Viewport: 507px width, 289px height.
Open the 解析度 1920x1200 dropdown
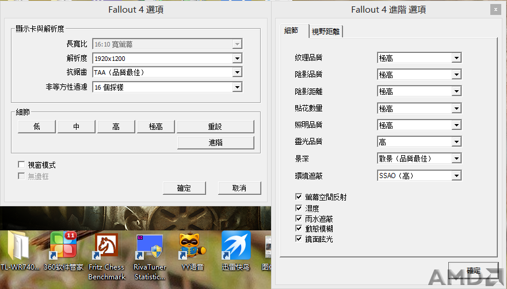coord(167,59)
